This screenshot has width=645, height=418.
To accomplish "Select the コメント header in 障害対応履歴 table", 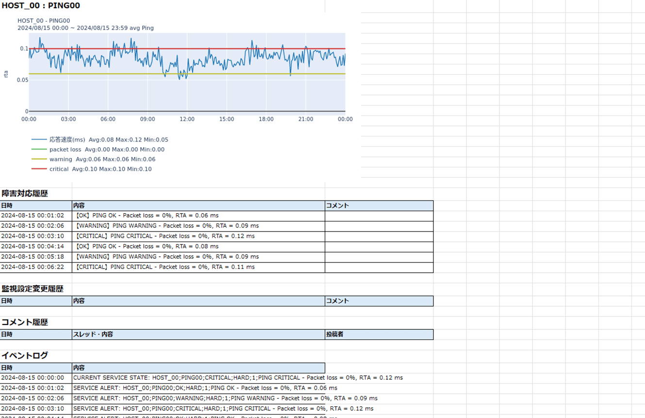I will (379, 206).
